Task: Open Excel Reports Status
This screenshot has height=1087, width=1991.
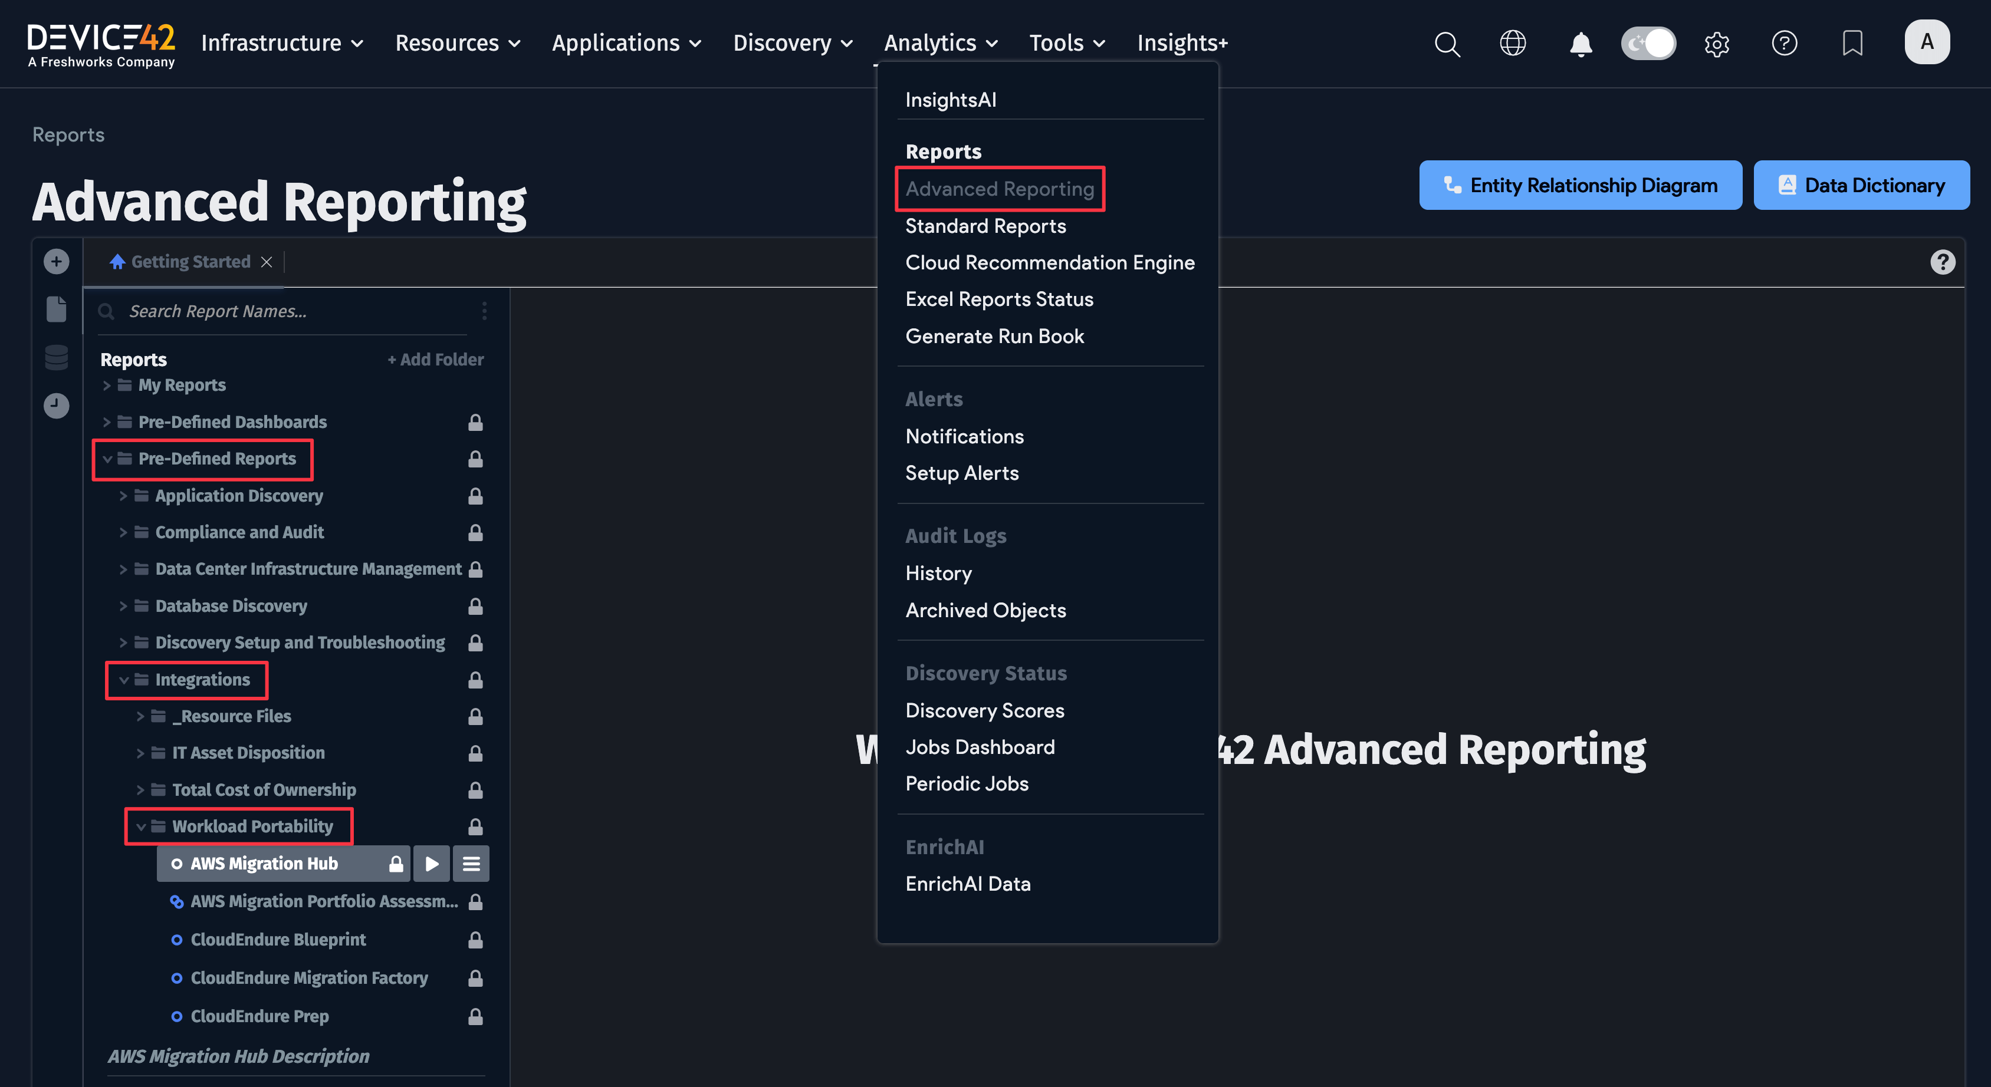Action: tap(998, 299)
